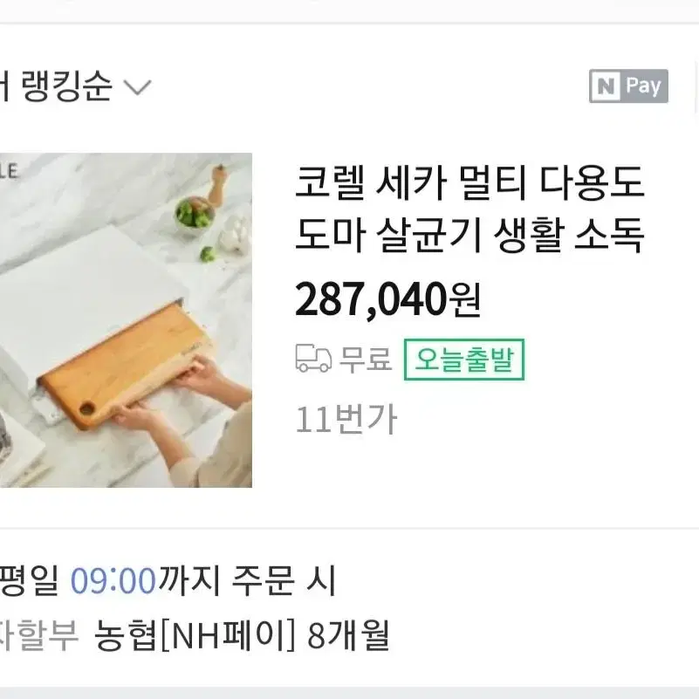The image size is (699, 699).
Task: Click the 287,040원 price
Action: (387, 300)
